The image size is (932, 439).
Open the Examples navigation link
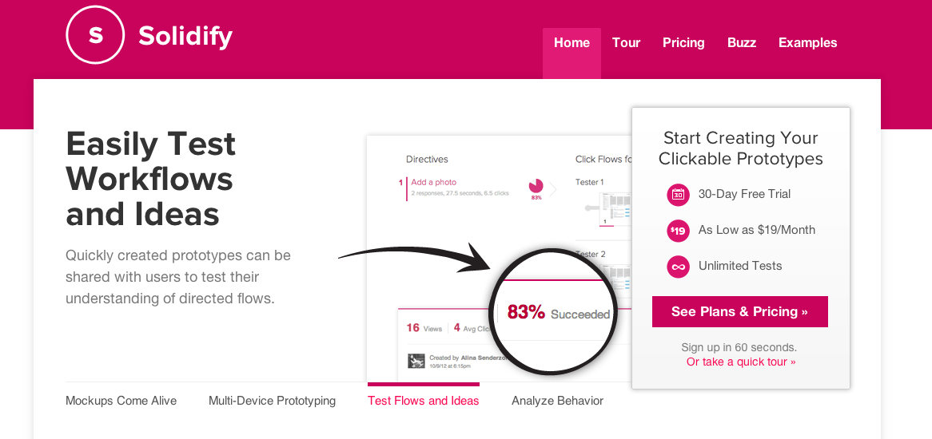coord(807,43)
